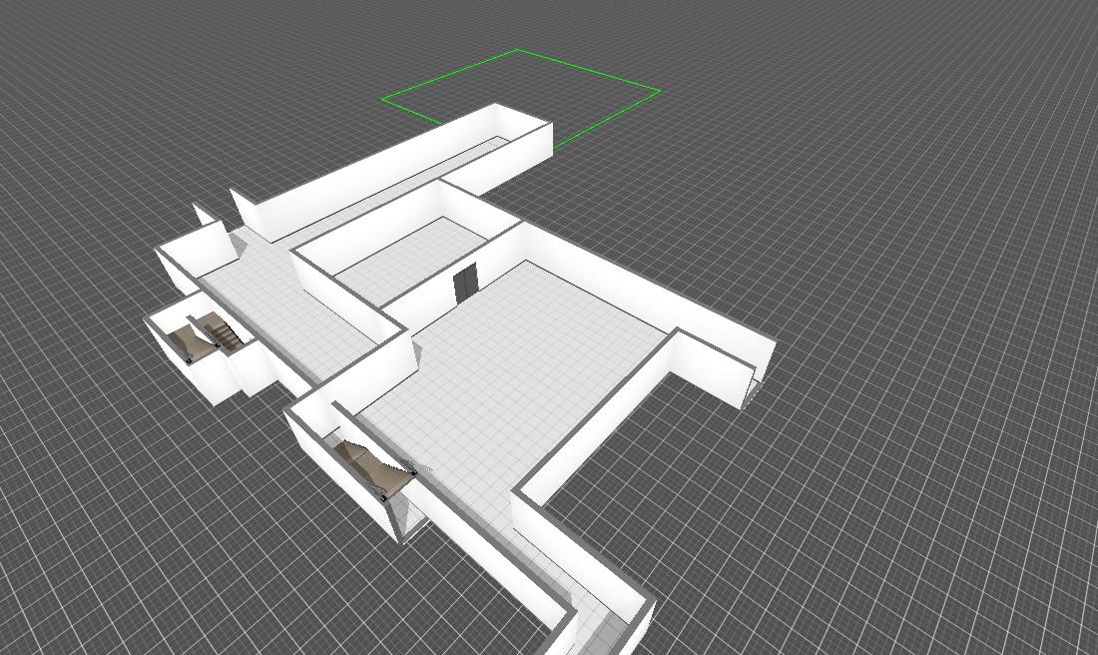This screenshot has width=1098, height=655.
Task: Select the railing at the lower staircase's right edge
Action: click(x=411, y=467)
